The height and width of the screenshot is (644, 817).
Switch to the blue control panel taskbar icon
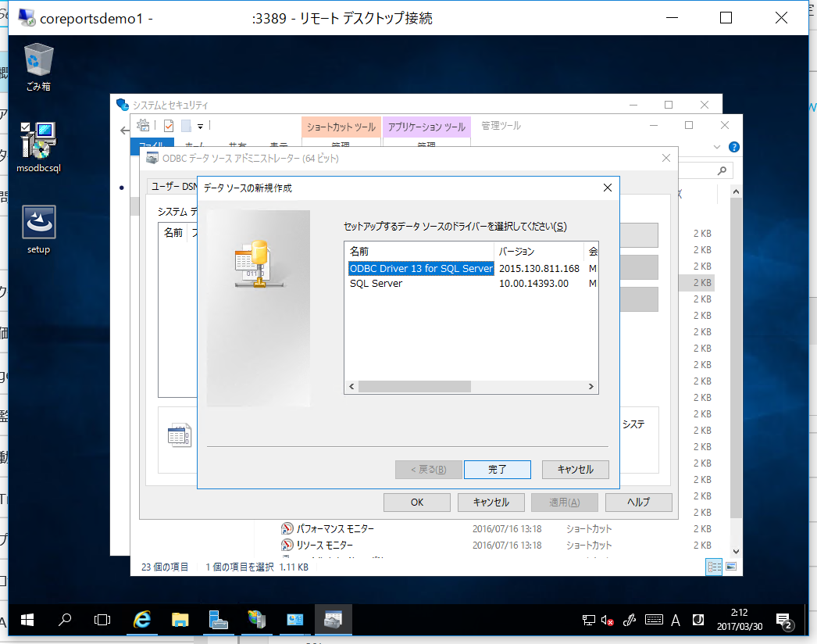pos(294,620)
